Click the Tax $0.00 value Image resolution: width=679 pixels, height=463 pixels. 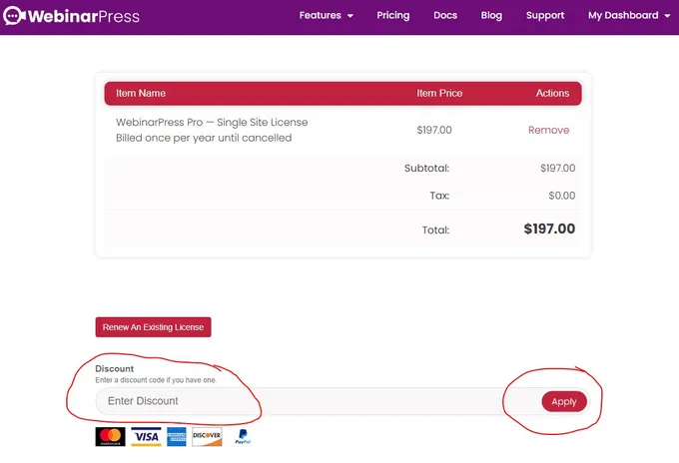point(562,196)
